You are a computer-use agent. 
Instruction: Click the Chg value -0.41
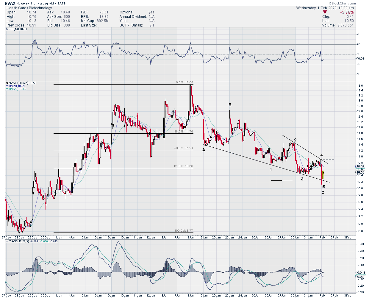(349, 17)
